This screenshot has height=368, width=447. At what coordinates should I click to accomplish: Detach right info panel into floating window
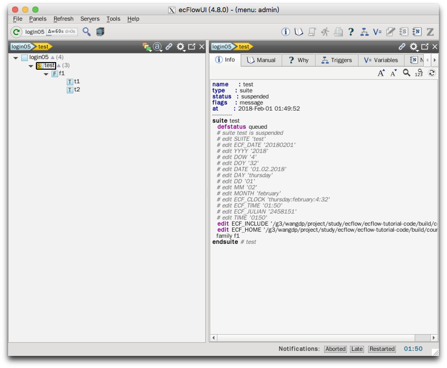[425, 46]
